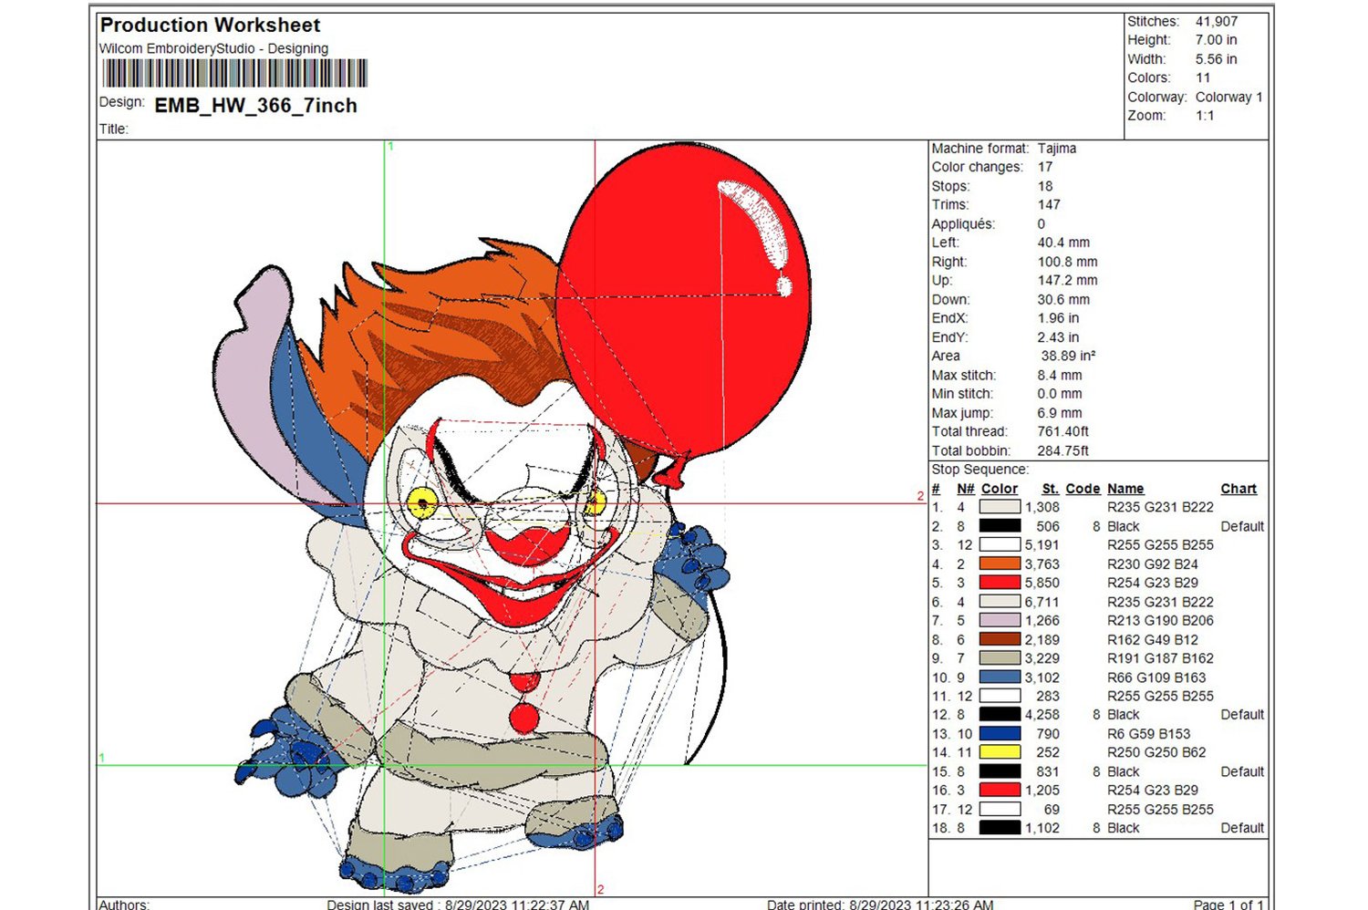Select the EndX value '1.96 in'
The image size is (1368, 910).
pos(1058,318)
